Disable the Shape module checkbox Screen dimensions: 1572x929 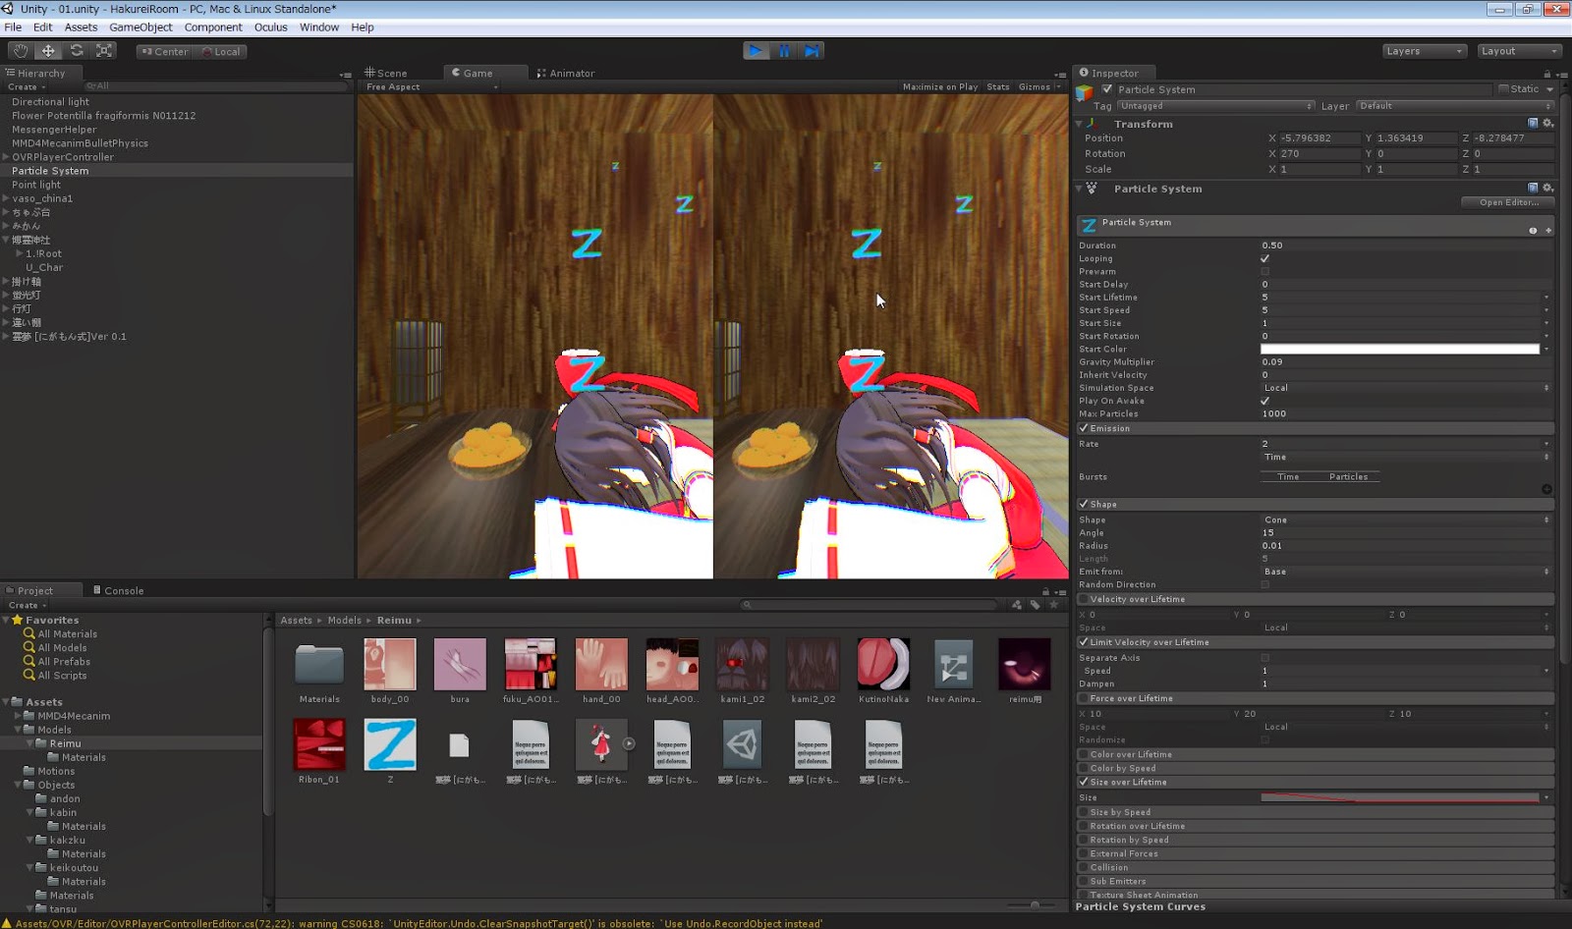coord(1084,504)
